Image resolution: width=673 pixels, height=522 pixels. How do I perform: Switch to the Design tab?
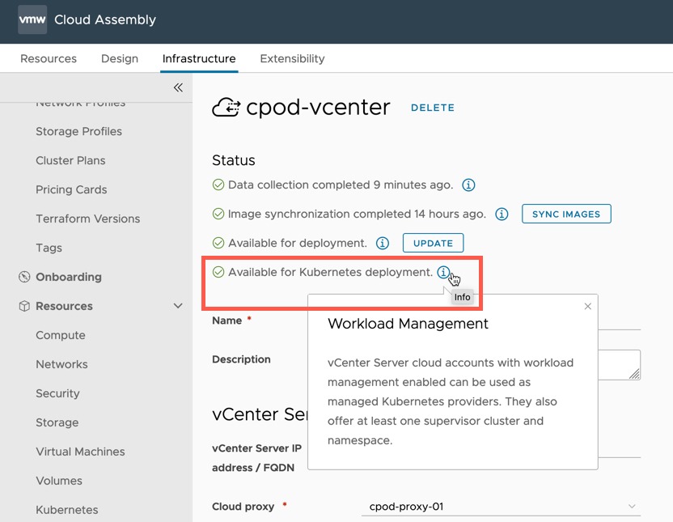(x=120, y=58)
